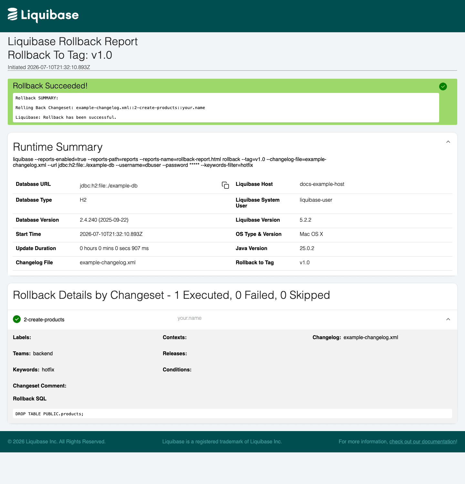Click the Database Type value H2
The width and height of the screenshot is (465, 484).
[83, 200]
